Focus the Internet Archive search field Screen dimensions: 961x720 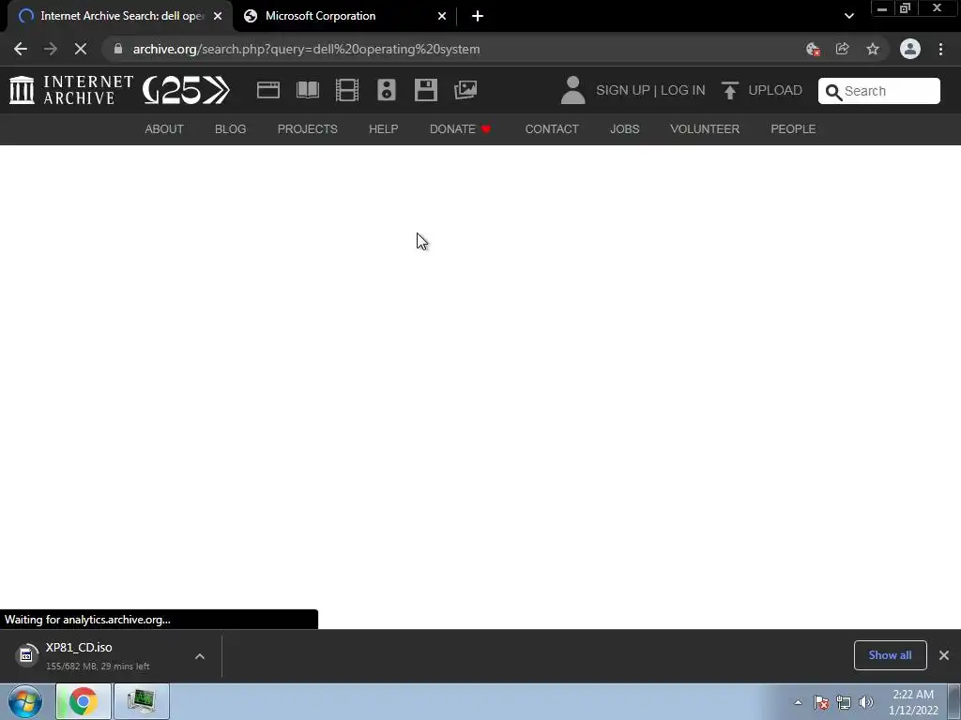[878, 91]
